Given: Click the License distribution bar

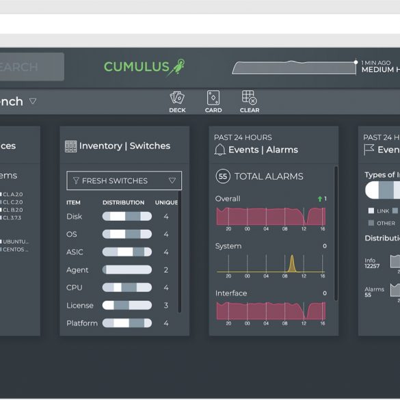Looking at the screenshot, I should 127,306.
